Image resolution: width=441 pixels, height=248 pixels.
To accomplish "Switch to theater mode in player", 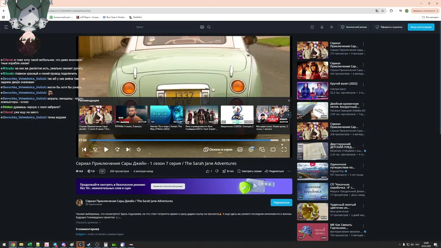I will 273,149.
